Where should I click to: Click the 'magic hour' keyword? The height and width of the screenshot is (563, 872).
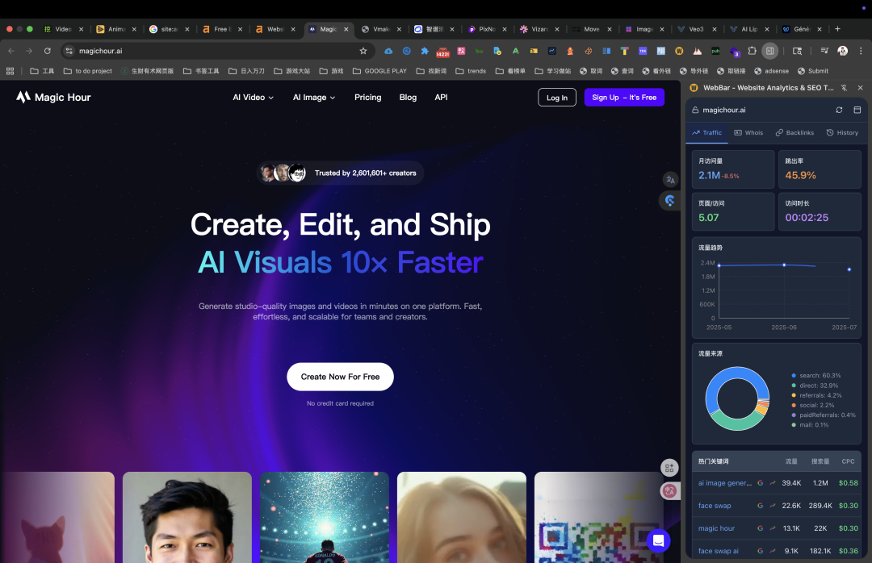pyautogui.click(x=716, y=528)
